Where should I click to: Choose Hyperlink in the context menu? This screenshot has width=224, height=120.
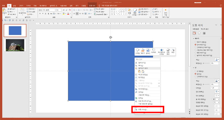tap(147, 89)
